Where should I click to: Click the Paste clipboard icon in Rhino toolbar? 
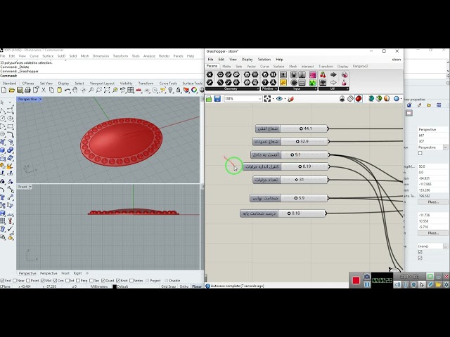(x=59, y=90)
